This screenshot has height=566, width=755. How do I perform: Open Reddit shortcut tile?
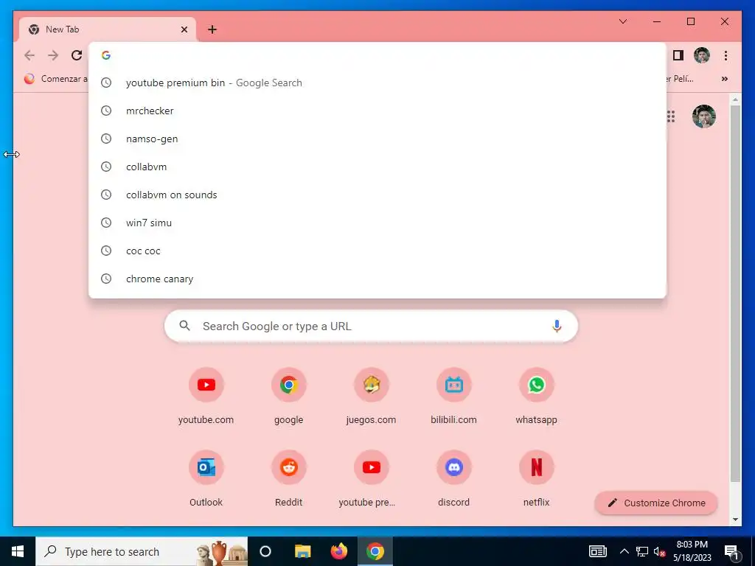point(289,479)
